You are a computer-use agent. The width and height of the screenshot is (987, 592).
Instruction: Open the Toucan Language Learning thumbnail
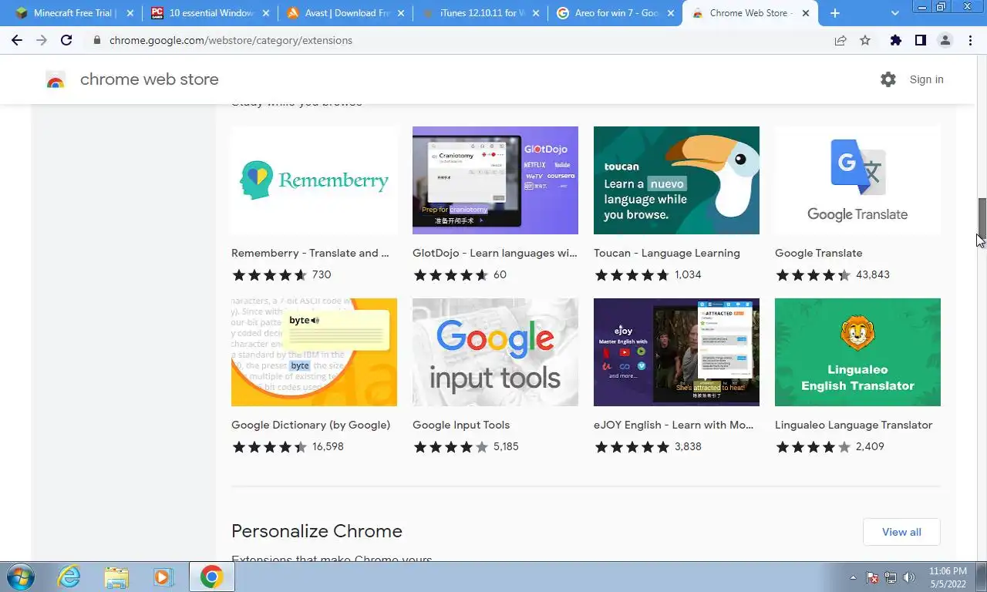click(676, 180)
